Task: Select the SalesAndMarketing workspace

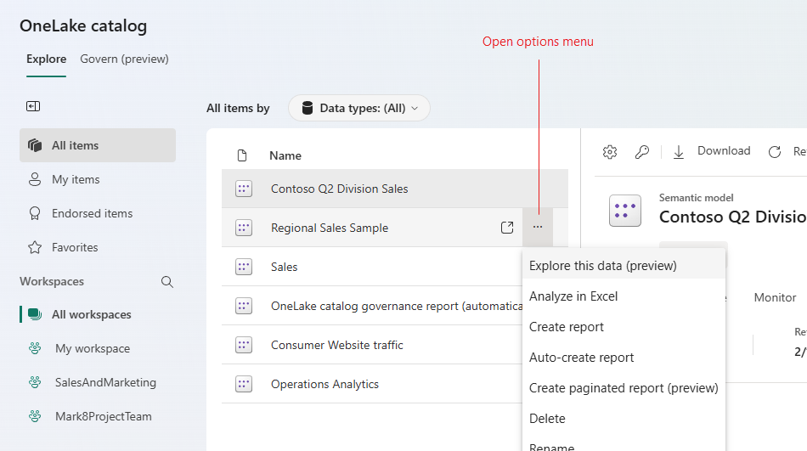Action: 105,382
